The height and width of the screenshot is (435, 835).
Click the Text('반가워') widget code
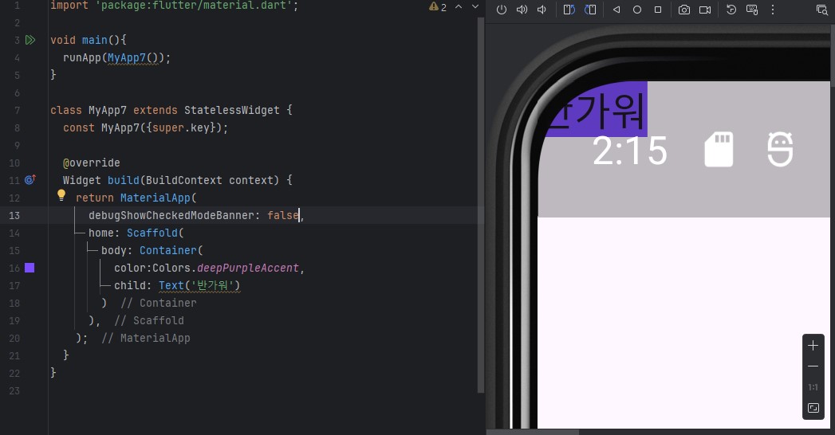pos(199,285)
